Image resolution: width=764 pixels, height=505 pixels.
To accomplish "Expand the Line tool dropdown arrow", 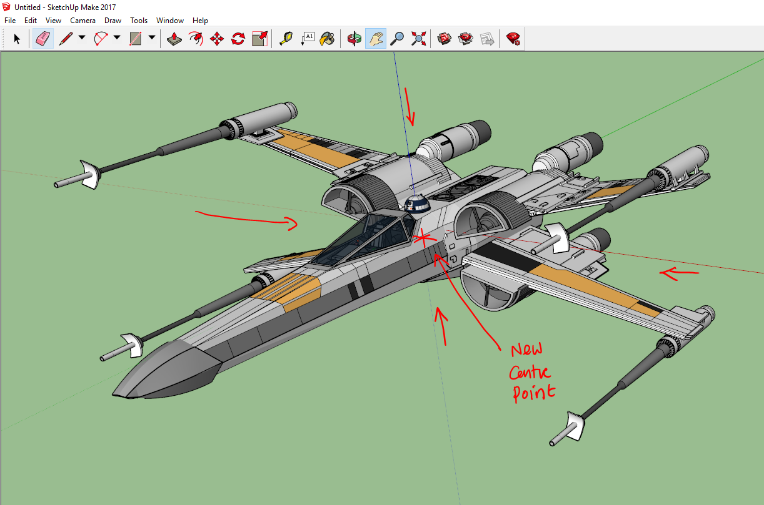I will (x=82, y=38).
